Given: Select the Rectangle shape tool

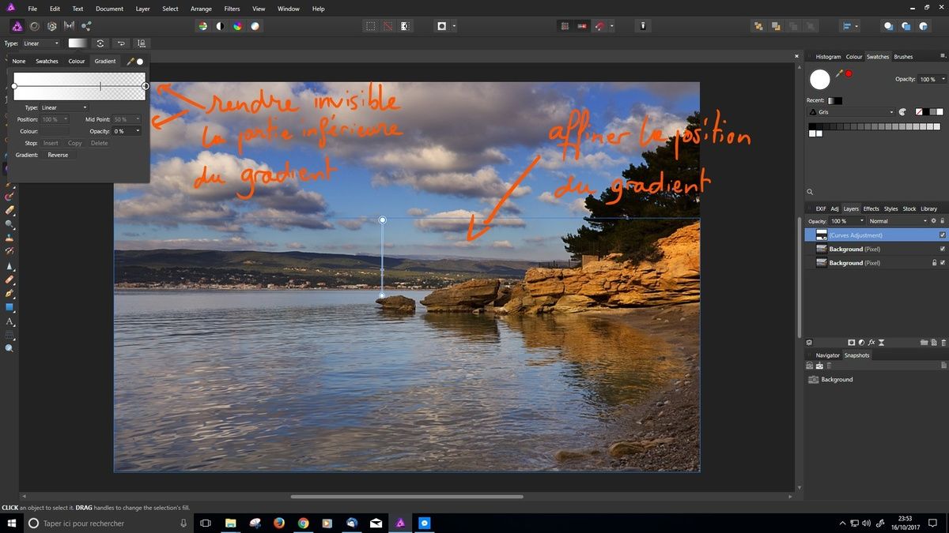Looking at the screenshot, I should click(x=10, y=308).
